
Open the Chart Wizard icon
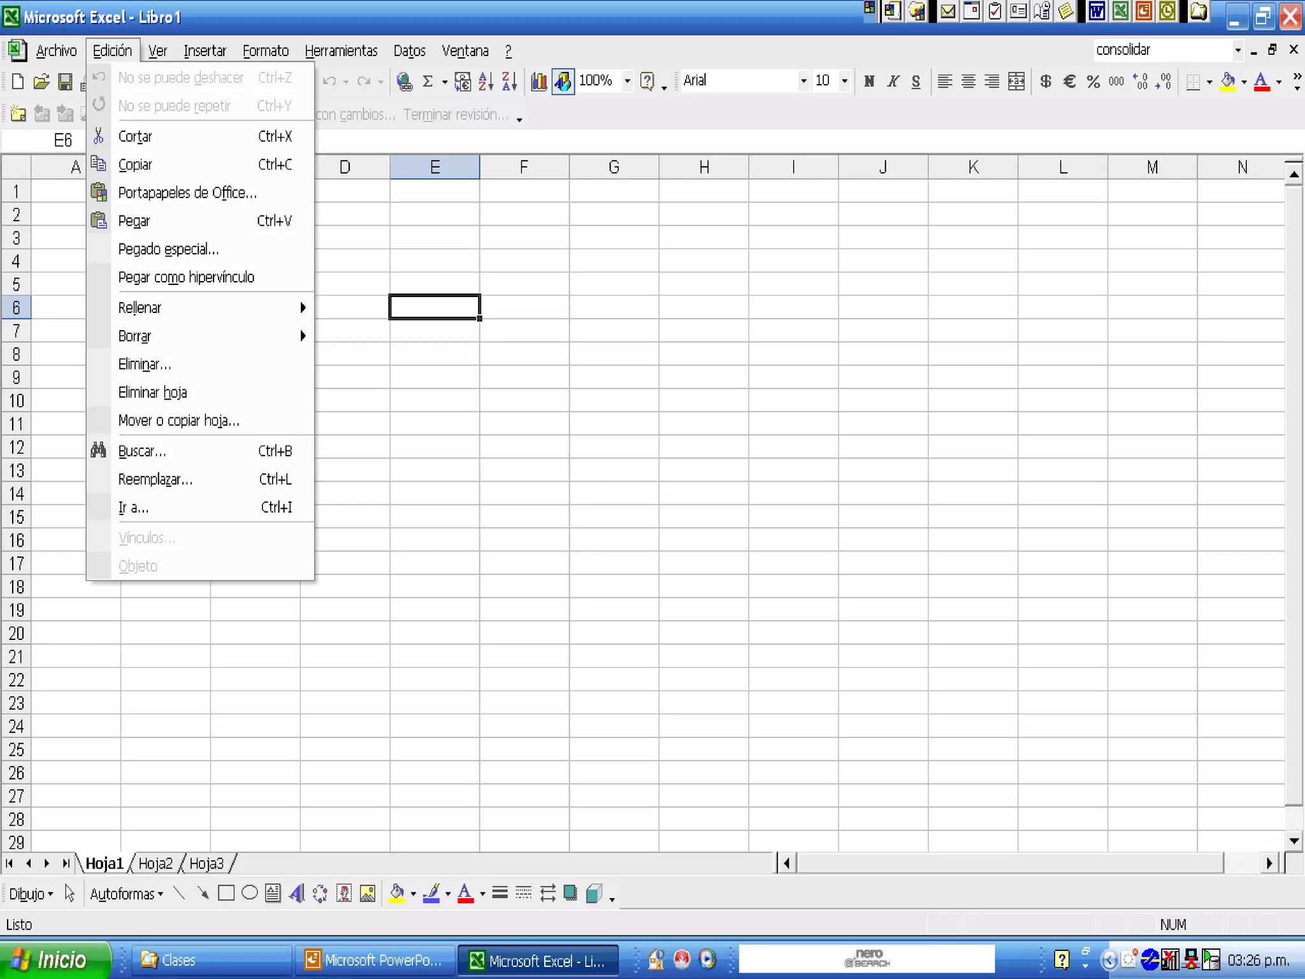coord(539,81)
